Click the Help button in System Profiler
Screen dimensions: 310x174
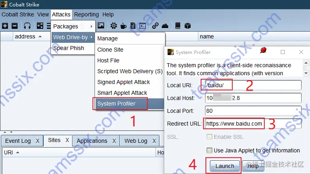pos(253,166)
